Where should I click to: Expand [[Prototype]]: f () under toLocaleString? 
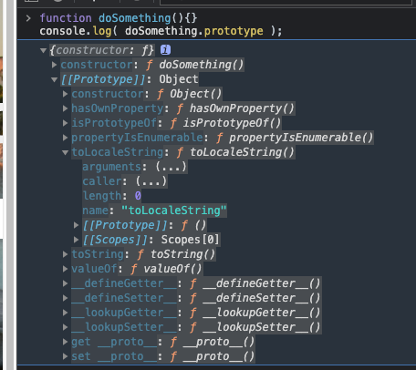tap(76, 225)
